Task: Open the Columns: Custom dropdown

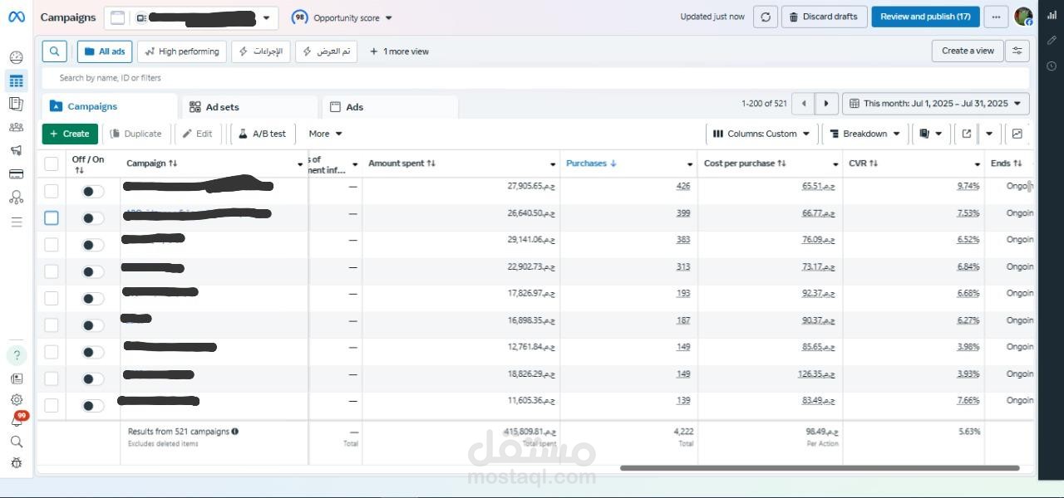Action: tap(761, 134)
